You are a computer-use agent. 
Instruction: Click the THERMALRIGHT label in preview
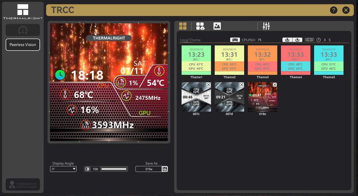pyautogui.click(x=109, y=38)
